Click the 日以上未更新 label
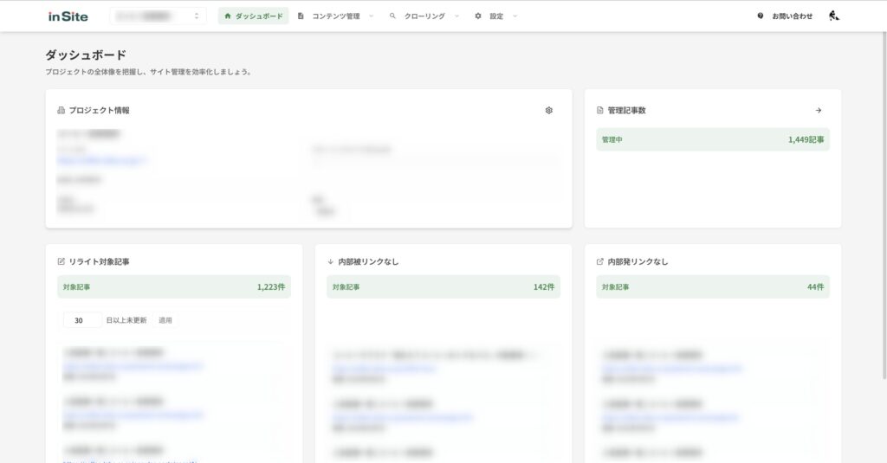The image size is (887, 463). point(126,320)
